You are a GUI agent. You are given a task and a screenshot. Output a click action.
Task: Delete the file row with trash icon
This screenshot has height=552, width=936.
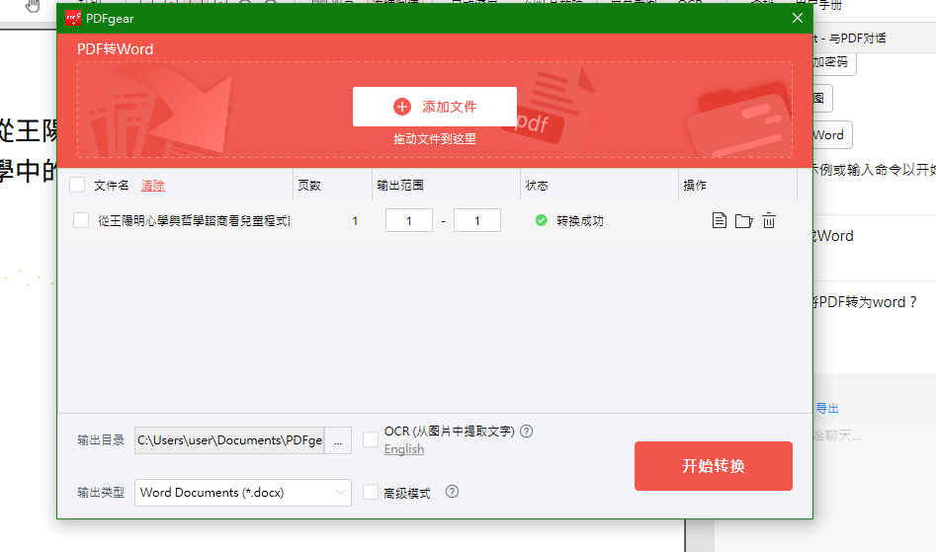point(769,220)
